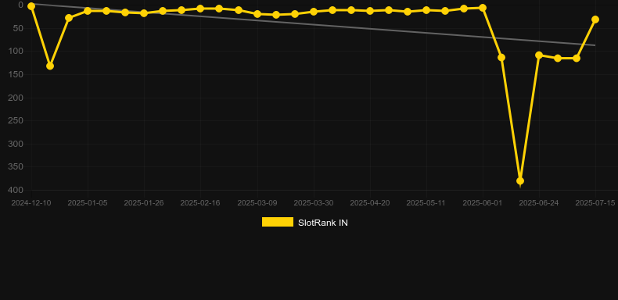Select the data point immediately after 2025-06-01
Screen dimensions: 618x300
tap(501, 58)
